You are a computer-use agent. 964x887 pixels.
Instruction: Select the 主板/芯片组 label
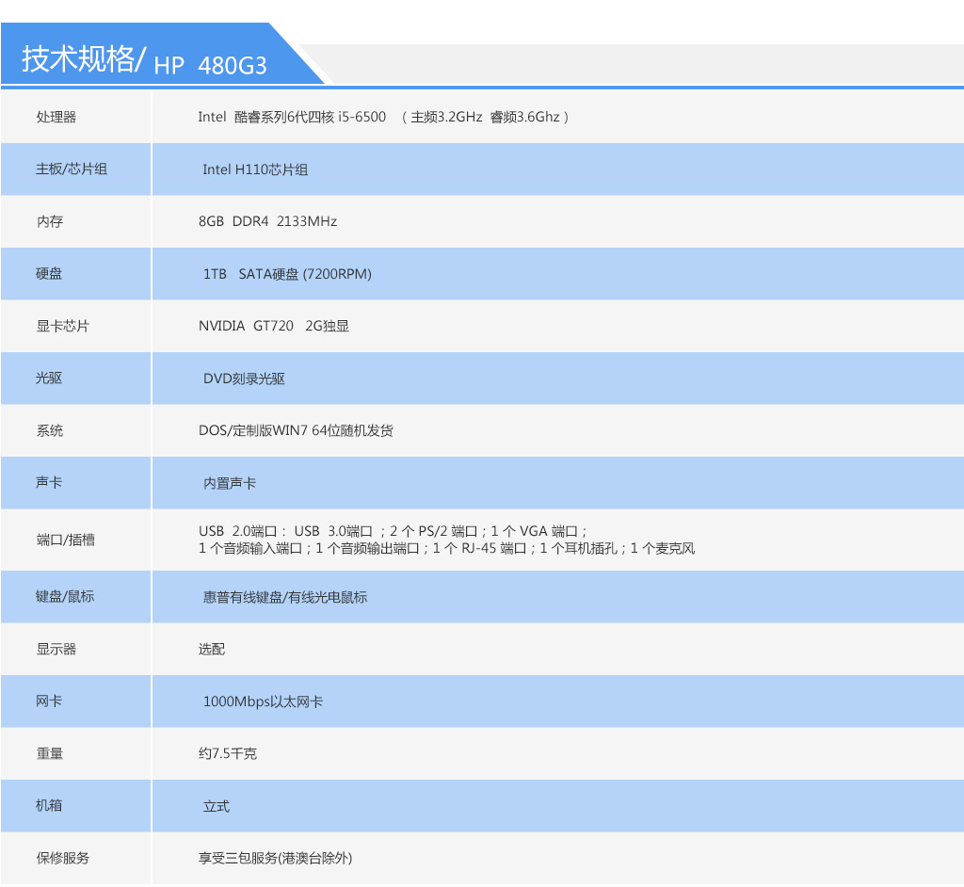(72, 169)
